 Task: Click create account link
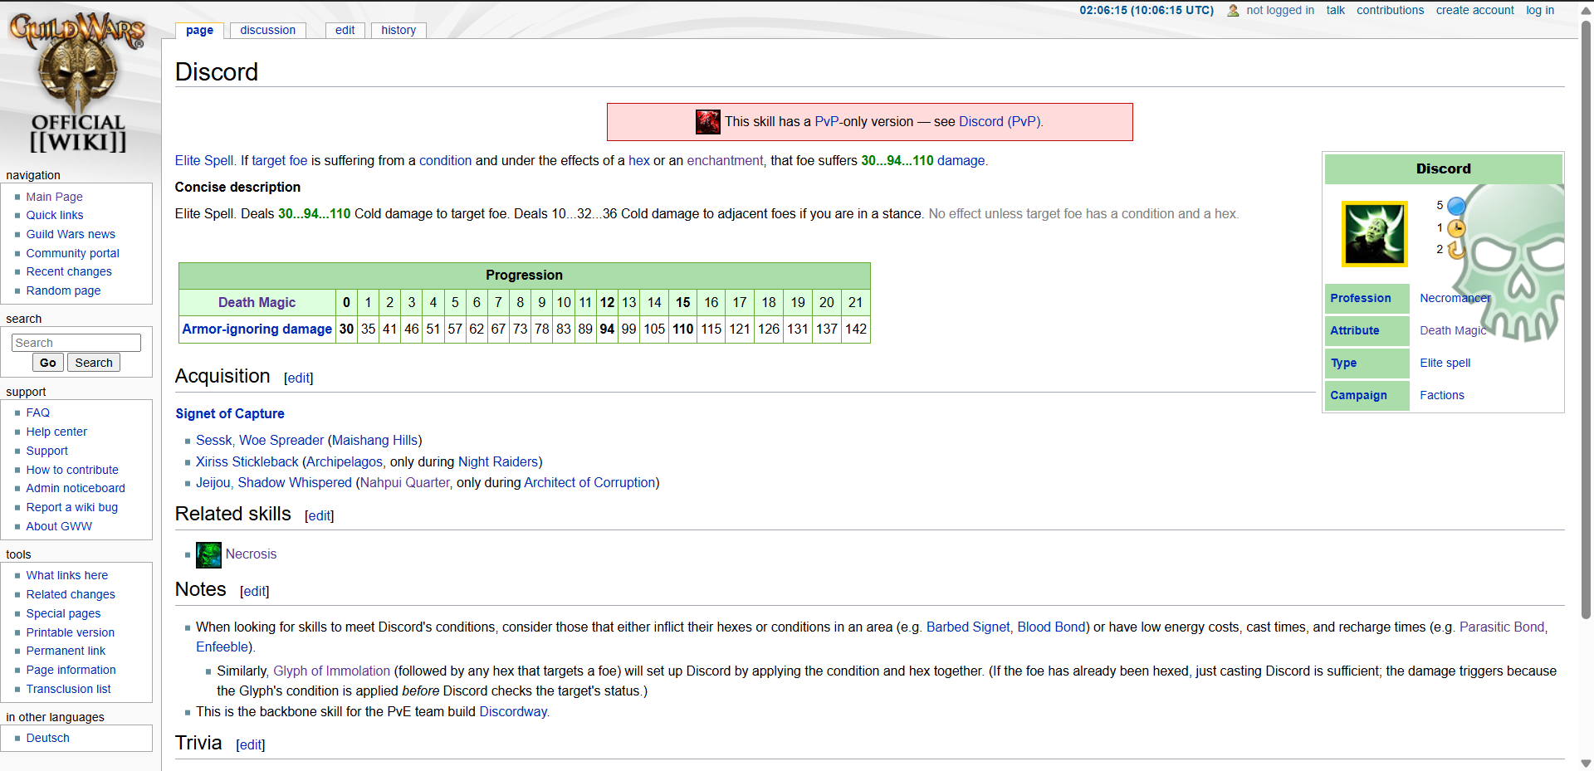tap(1474, 10)
